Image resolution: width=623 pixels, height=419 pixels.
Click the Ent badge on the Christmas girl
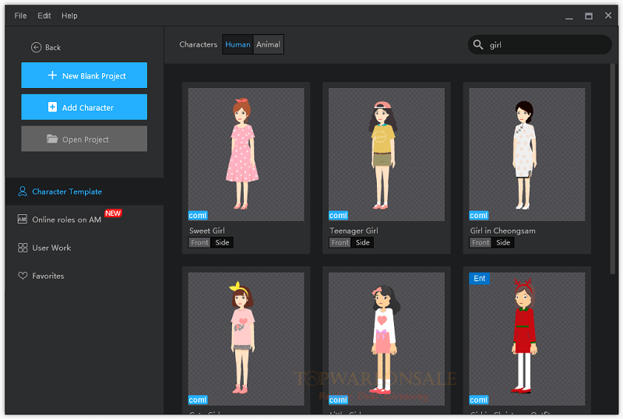click(x=479, y=278)
